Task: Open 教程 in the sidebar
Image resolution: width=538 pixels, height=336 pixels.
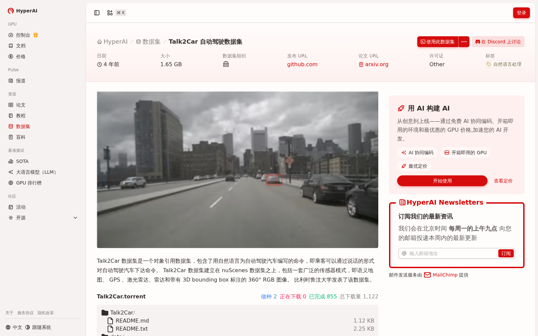Action: (x=43, y=116)
